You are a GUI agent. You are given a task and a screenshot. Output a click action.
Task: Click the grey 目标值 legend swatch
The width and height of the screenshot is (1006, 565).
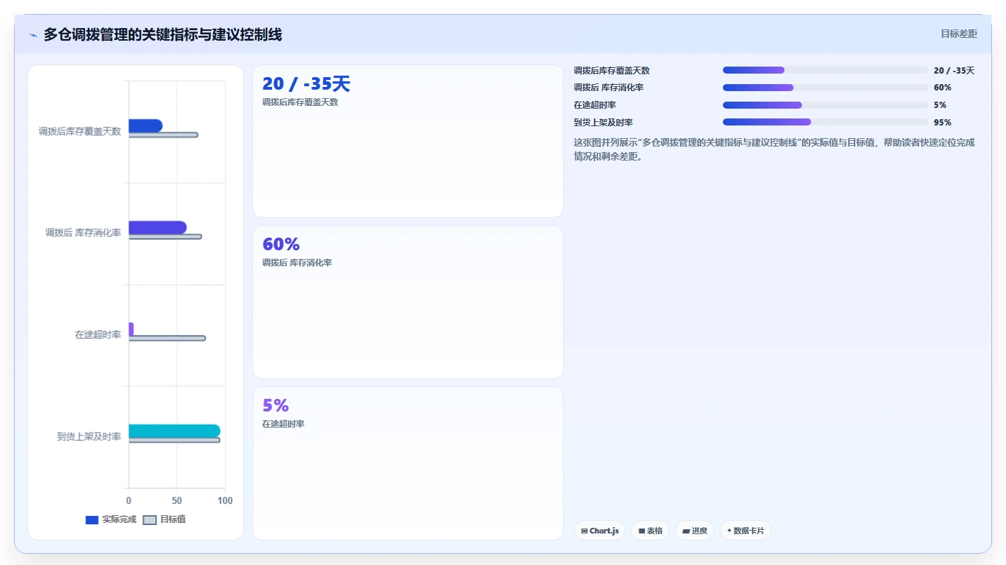[149, 520]
